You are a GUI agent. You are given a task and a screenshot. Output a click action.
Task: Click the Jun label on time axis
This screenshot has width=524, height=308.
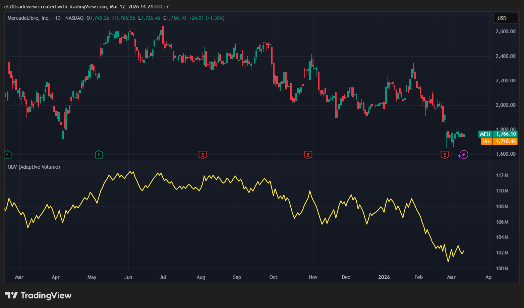coord(128,277)
